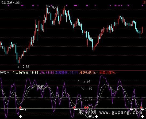Click the leftmost white diamond signal marker

pos(21,117)
